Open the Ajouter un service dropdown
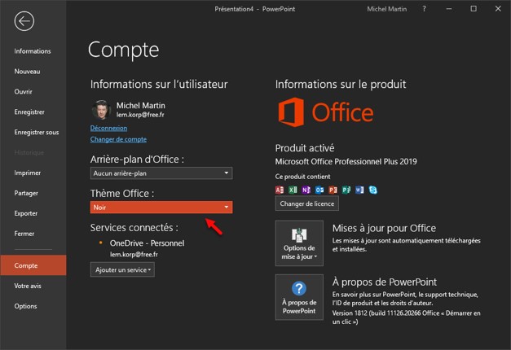Viewport: 511px width, 350px height. (x=122, y=269)
